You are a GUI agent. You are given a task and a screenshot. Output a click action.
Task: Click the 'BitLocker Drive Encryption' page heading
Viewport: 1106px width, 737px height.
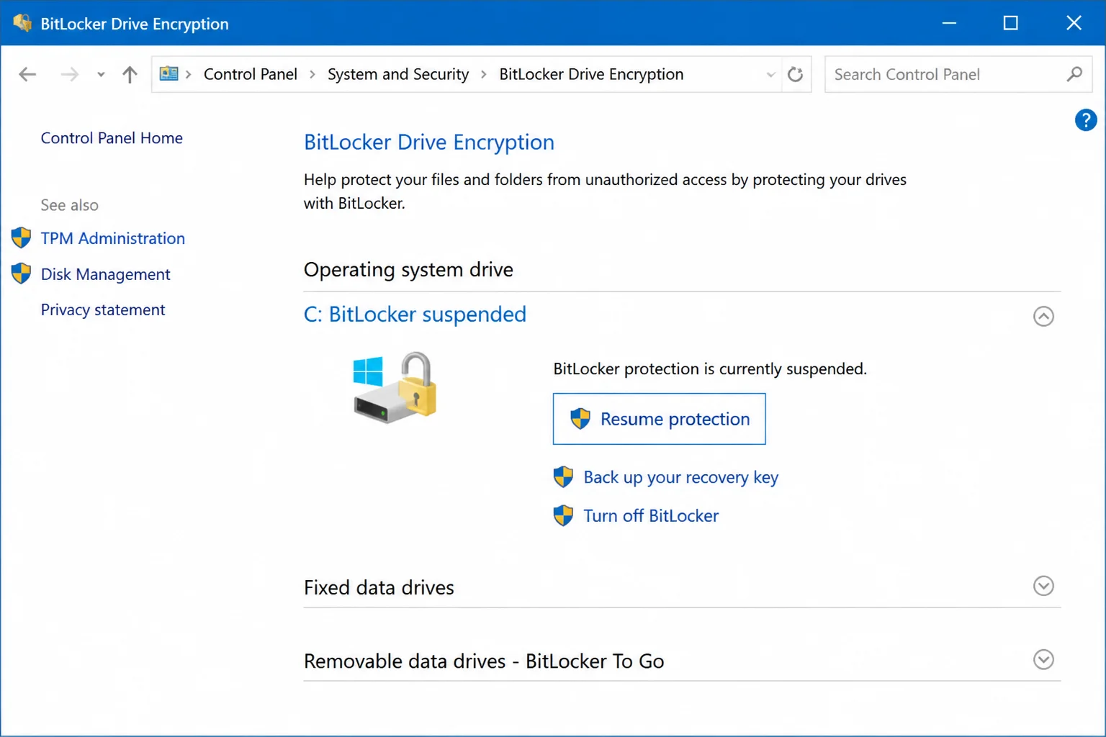pos(429,143)
